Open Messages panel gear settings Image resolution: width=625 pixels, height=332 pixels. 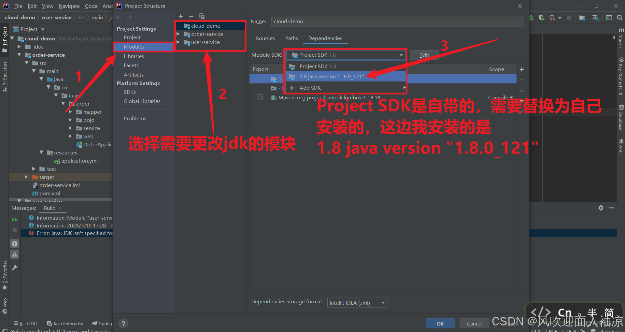(x=601, y=208)
